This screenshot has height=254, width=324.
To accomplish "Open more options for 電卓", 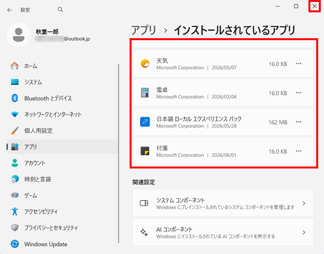I will [299, 93].
